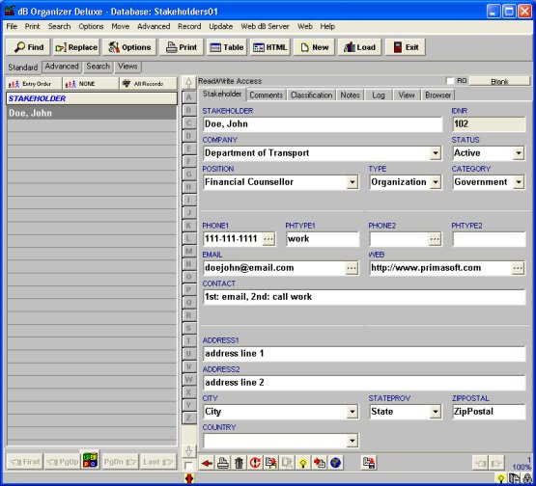Open the File menu
Screen dimensions: 536x486
point(12,26)
